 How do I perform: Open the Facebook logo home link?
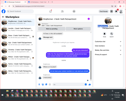[4, 11]
